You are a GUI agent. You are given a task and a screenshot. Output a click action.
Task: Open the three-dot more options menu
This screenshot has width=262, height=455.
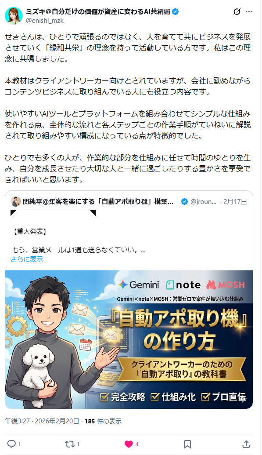pyautogui.click(x=249, y=12)
